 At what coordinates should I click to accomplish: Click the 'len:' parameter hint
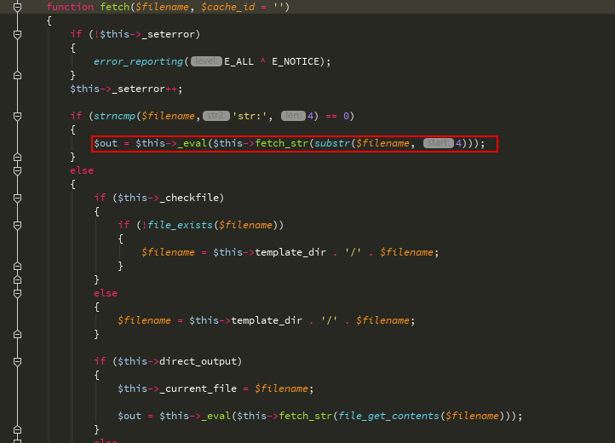(x=293, y=116)
